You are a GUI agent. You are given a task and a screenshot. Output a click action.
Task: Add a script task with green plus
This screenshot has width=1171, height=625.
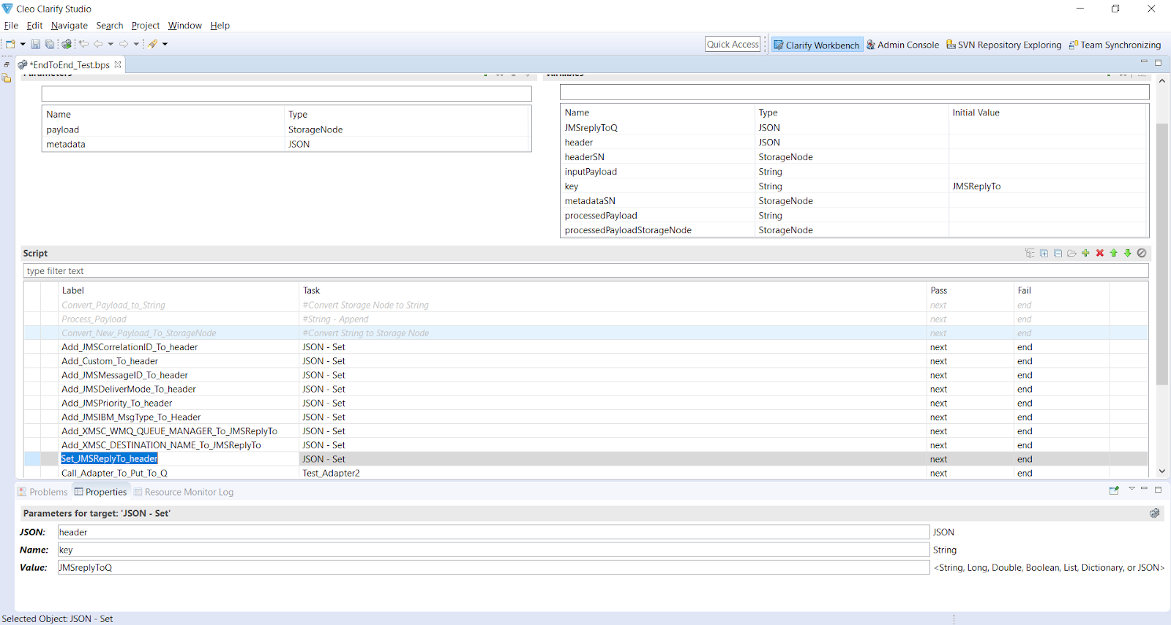point(1085,254)
